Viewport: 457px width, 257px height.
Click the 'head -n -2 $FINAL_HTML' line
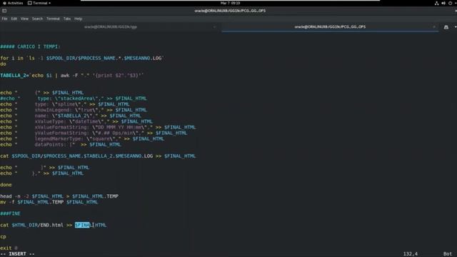click(59, 196)
